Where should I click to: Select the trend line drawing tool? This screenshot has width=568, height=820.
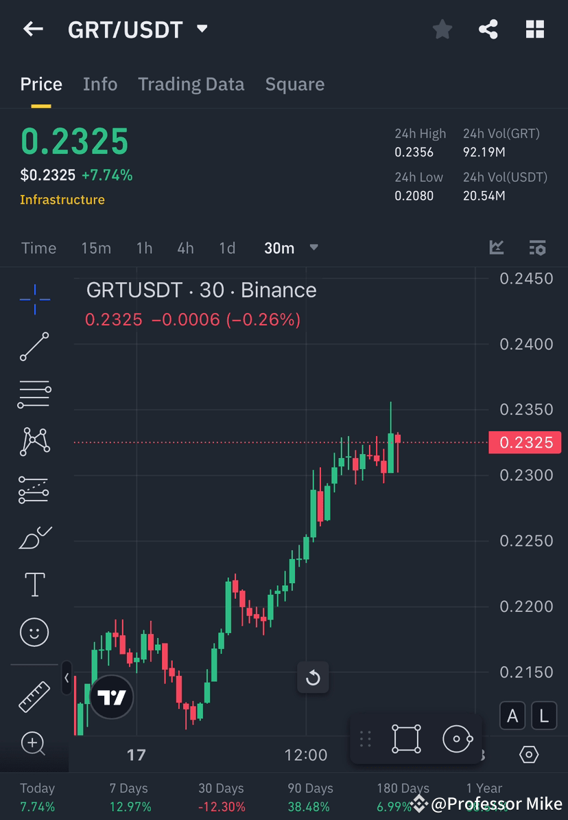(34, 347)
